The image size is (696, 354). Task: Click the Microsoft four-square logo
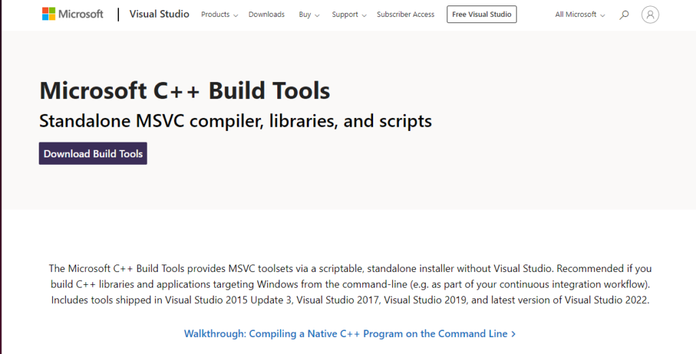click(x=49, y=14)
